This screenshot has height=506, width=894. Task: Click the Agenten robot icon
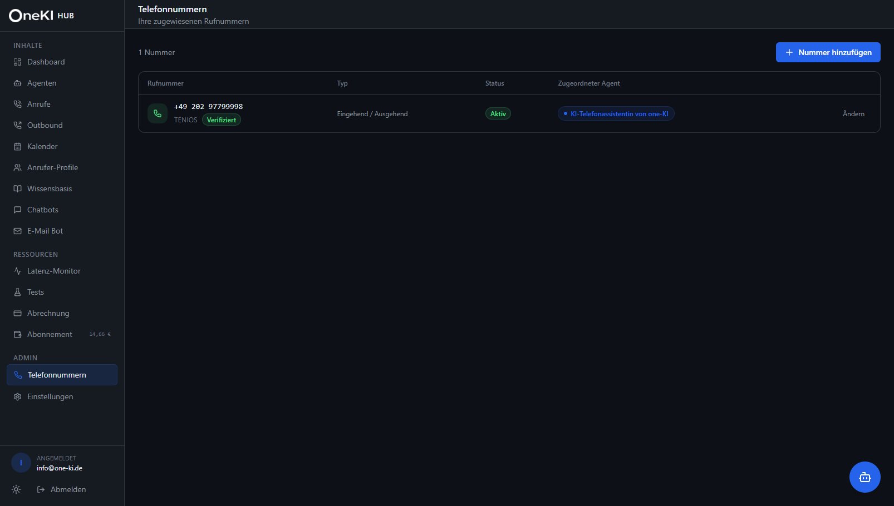17,83
